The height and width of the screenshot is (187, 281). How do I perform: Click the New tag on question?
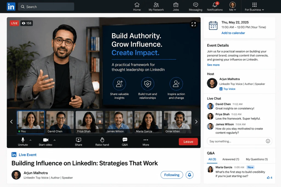coord(250,167)
